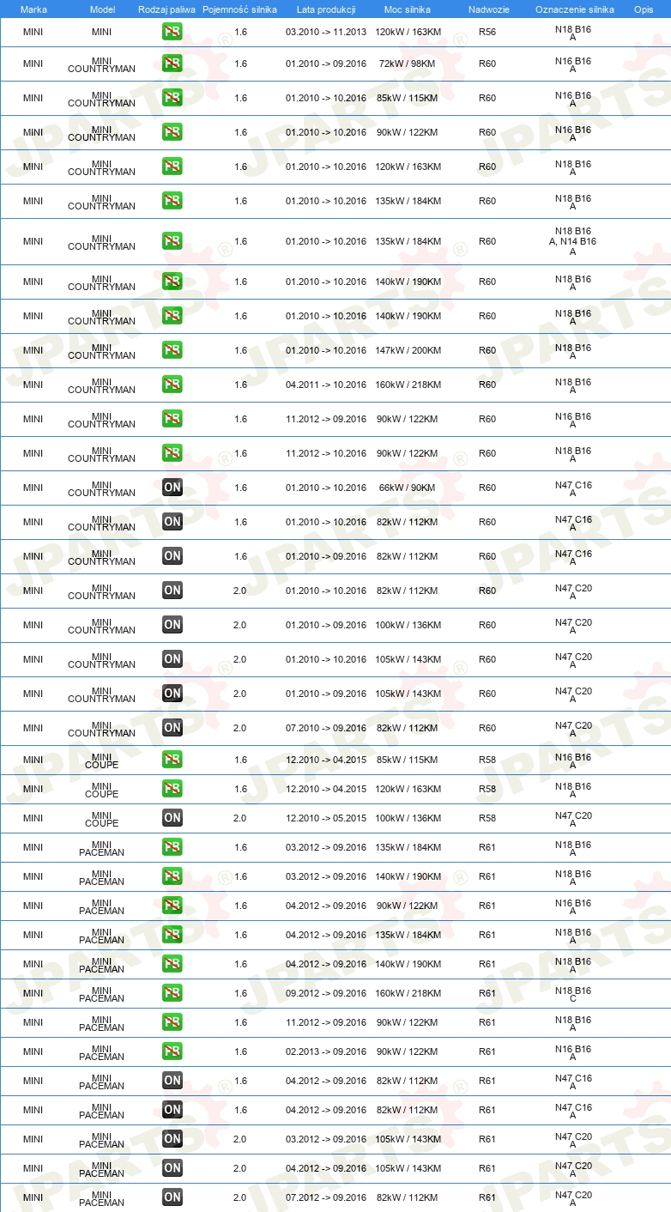The width and height of the screenshot is (671, 1212).
Task: Click the N18 B16 C engine code cell
Action: click(572, 994)
